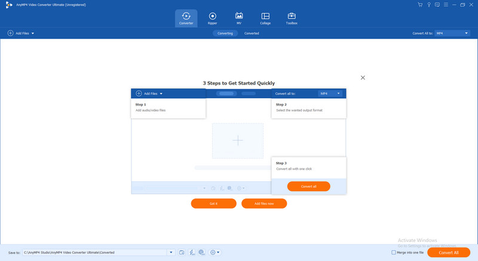Open the Ripper module
Screen dimensions: 478x261
212,18
